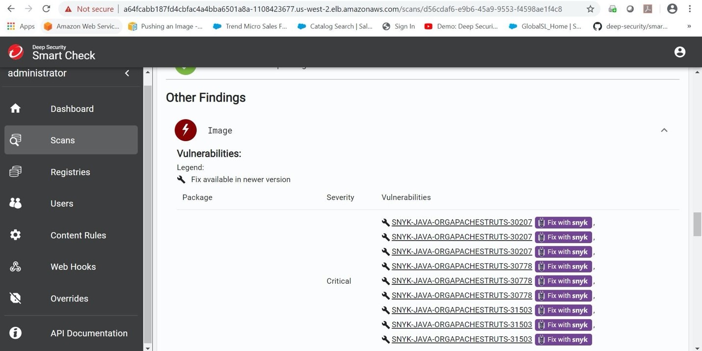Open the Content Rules menu item
This screenshot has width=702, height=351.
pyautogui.click(x=71, y=235)
